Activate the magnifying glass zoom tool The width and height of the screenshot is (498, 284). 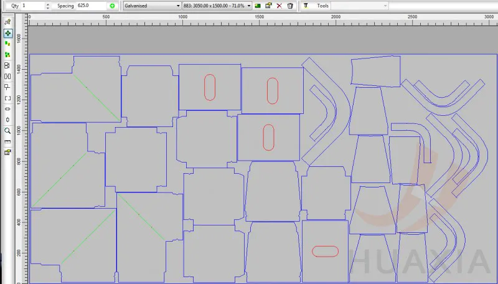pos(7,131)
